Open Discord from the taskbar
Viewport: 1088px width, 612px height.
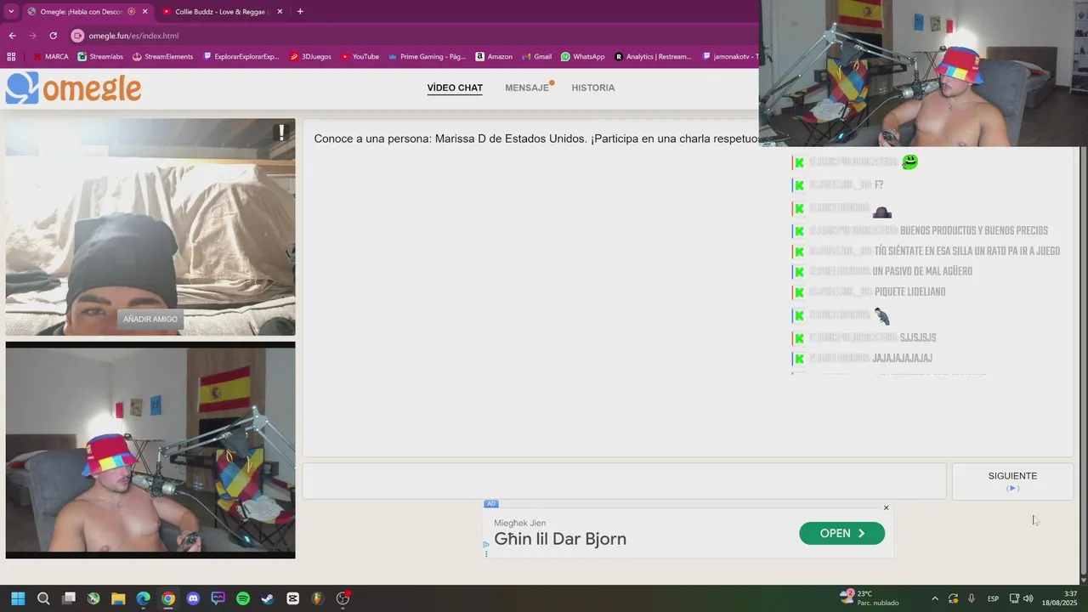pos(193,598)
